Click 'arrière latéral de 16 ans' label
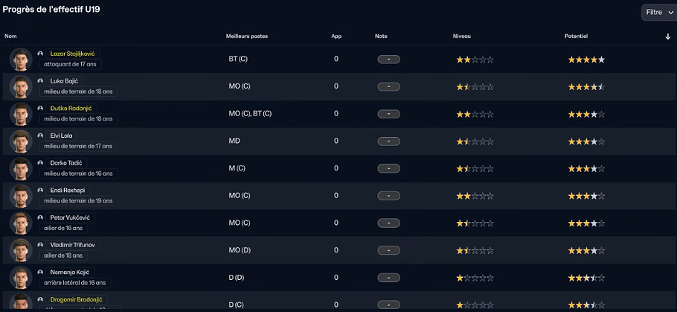677x312 pixels. [74, 283]
